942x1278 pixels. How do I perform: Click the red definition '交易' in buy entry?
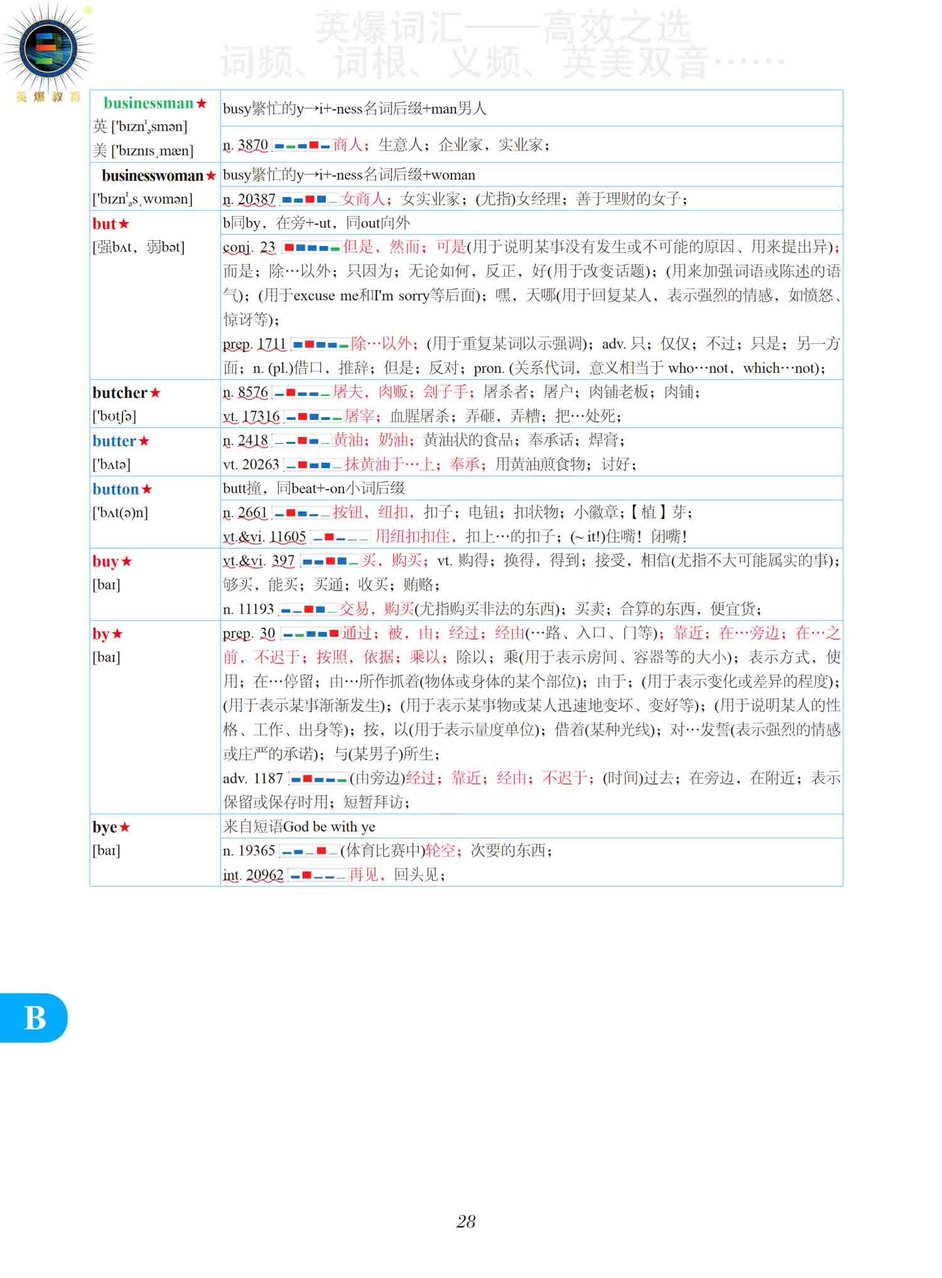(355, 609)
